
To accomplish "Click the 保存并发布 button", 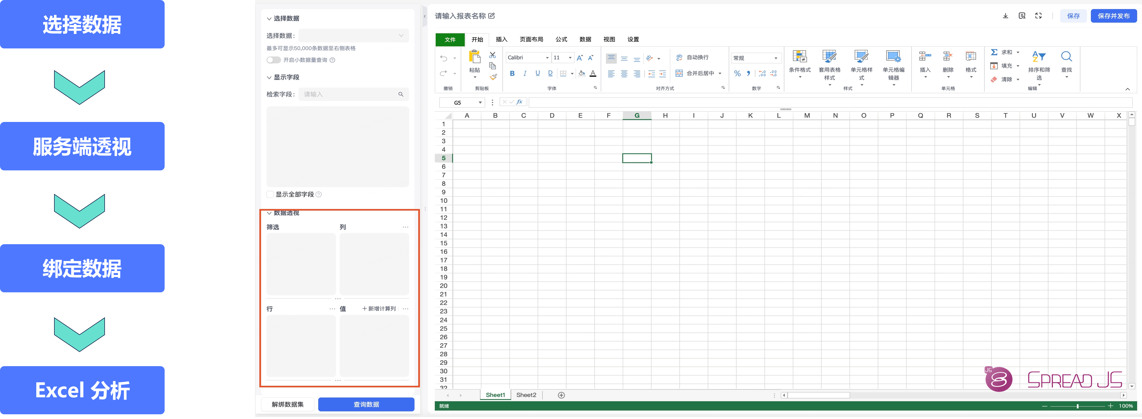I will (x=1113, y=16).
